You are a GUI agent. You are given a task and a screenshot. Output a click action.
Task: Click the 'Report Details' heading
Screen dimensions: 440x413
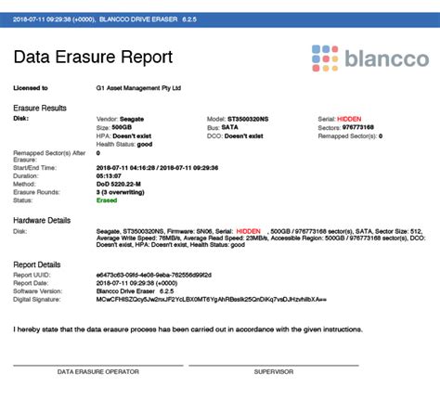pyautogui.click(x=37, y=265)
